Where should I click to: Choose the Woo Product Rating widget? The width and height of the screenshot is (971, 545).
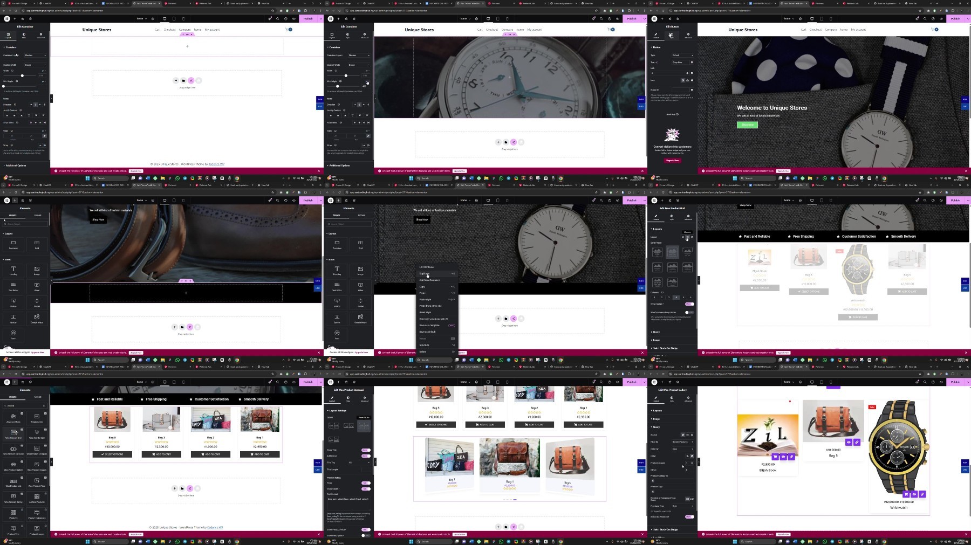(13, 497)
